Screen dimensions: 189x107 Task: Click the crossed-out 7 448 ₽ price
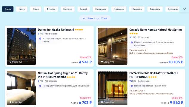(x=74, y=103)
